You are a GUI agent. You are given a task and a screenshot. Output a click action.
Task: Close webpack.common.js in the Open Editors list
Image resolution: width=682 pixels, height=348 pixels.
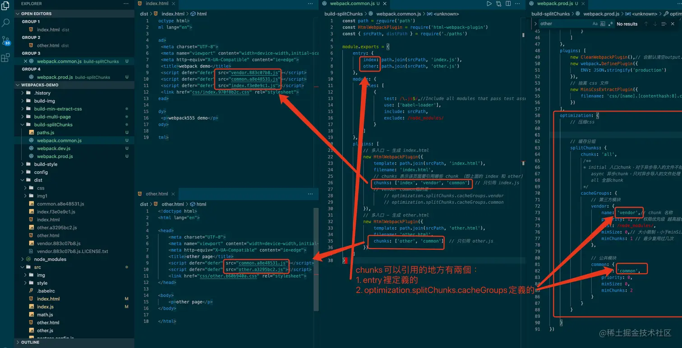25,61
